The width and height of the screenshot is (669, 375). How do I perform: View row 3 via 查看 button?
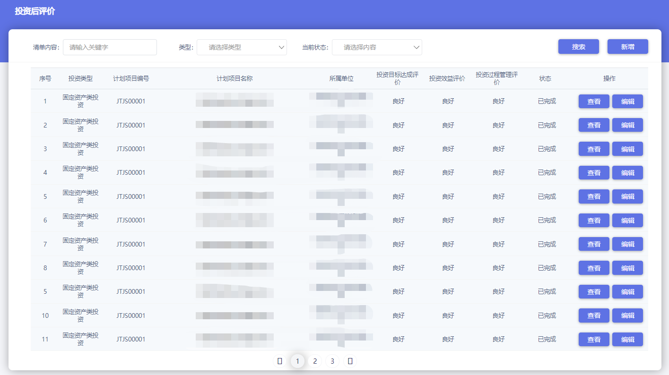(x=594, y=149)
